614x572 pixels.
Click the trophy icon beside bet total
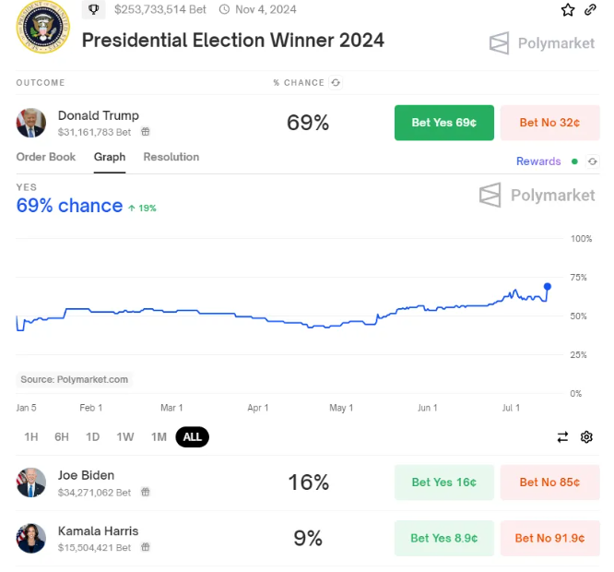click(x=94, y=9)
